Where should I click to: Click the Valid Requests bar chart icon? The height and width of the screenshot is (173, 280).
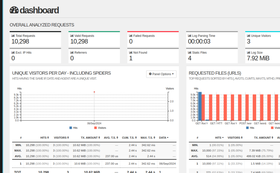[x=72, y=36]
